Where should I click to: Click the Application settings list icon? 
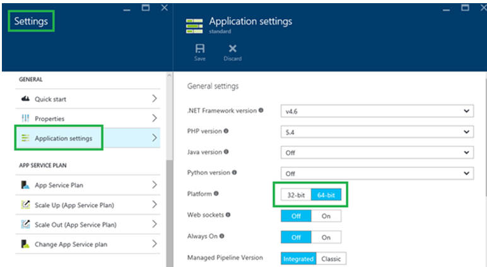pos(25,139)
